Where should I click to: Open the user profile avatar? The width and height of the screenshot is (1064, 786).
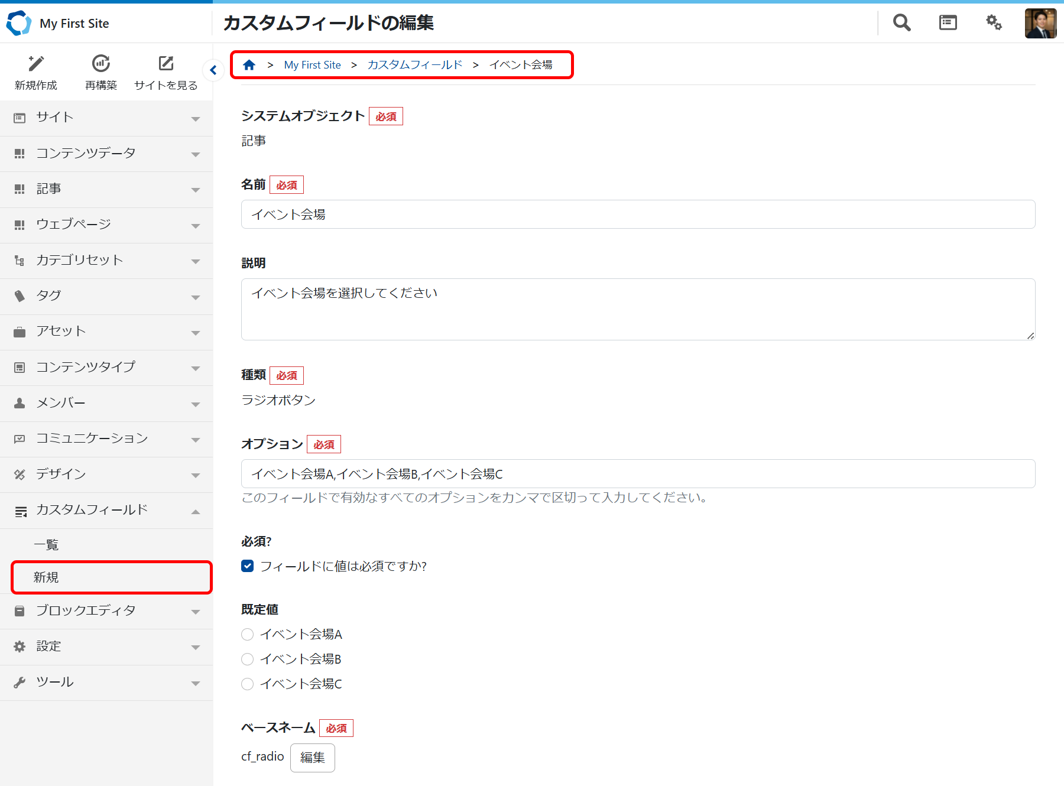coord(1040,23)
